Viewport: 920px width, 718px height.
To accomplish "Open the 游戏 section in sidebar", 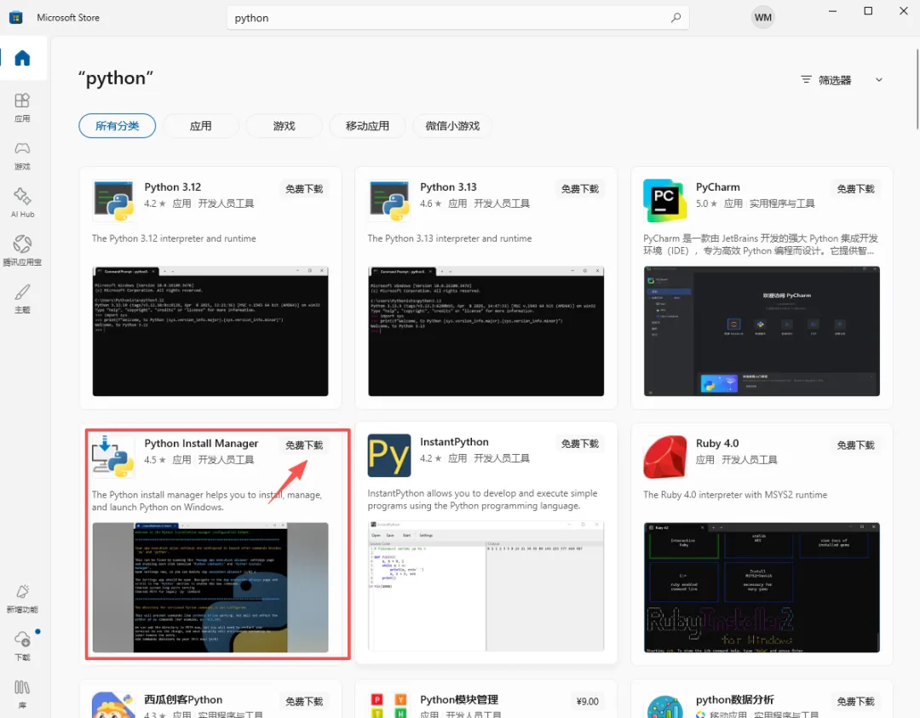I will (22, 156).
